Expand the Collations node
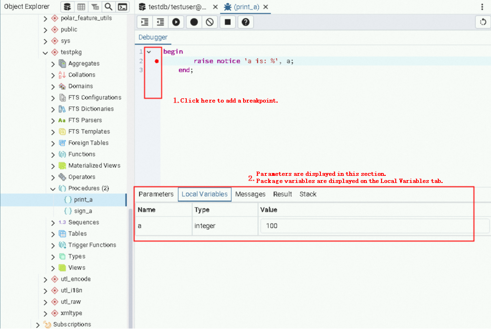The height and width of the screenshot is (329, 491). point(53,75)
